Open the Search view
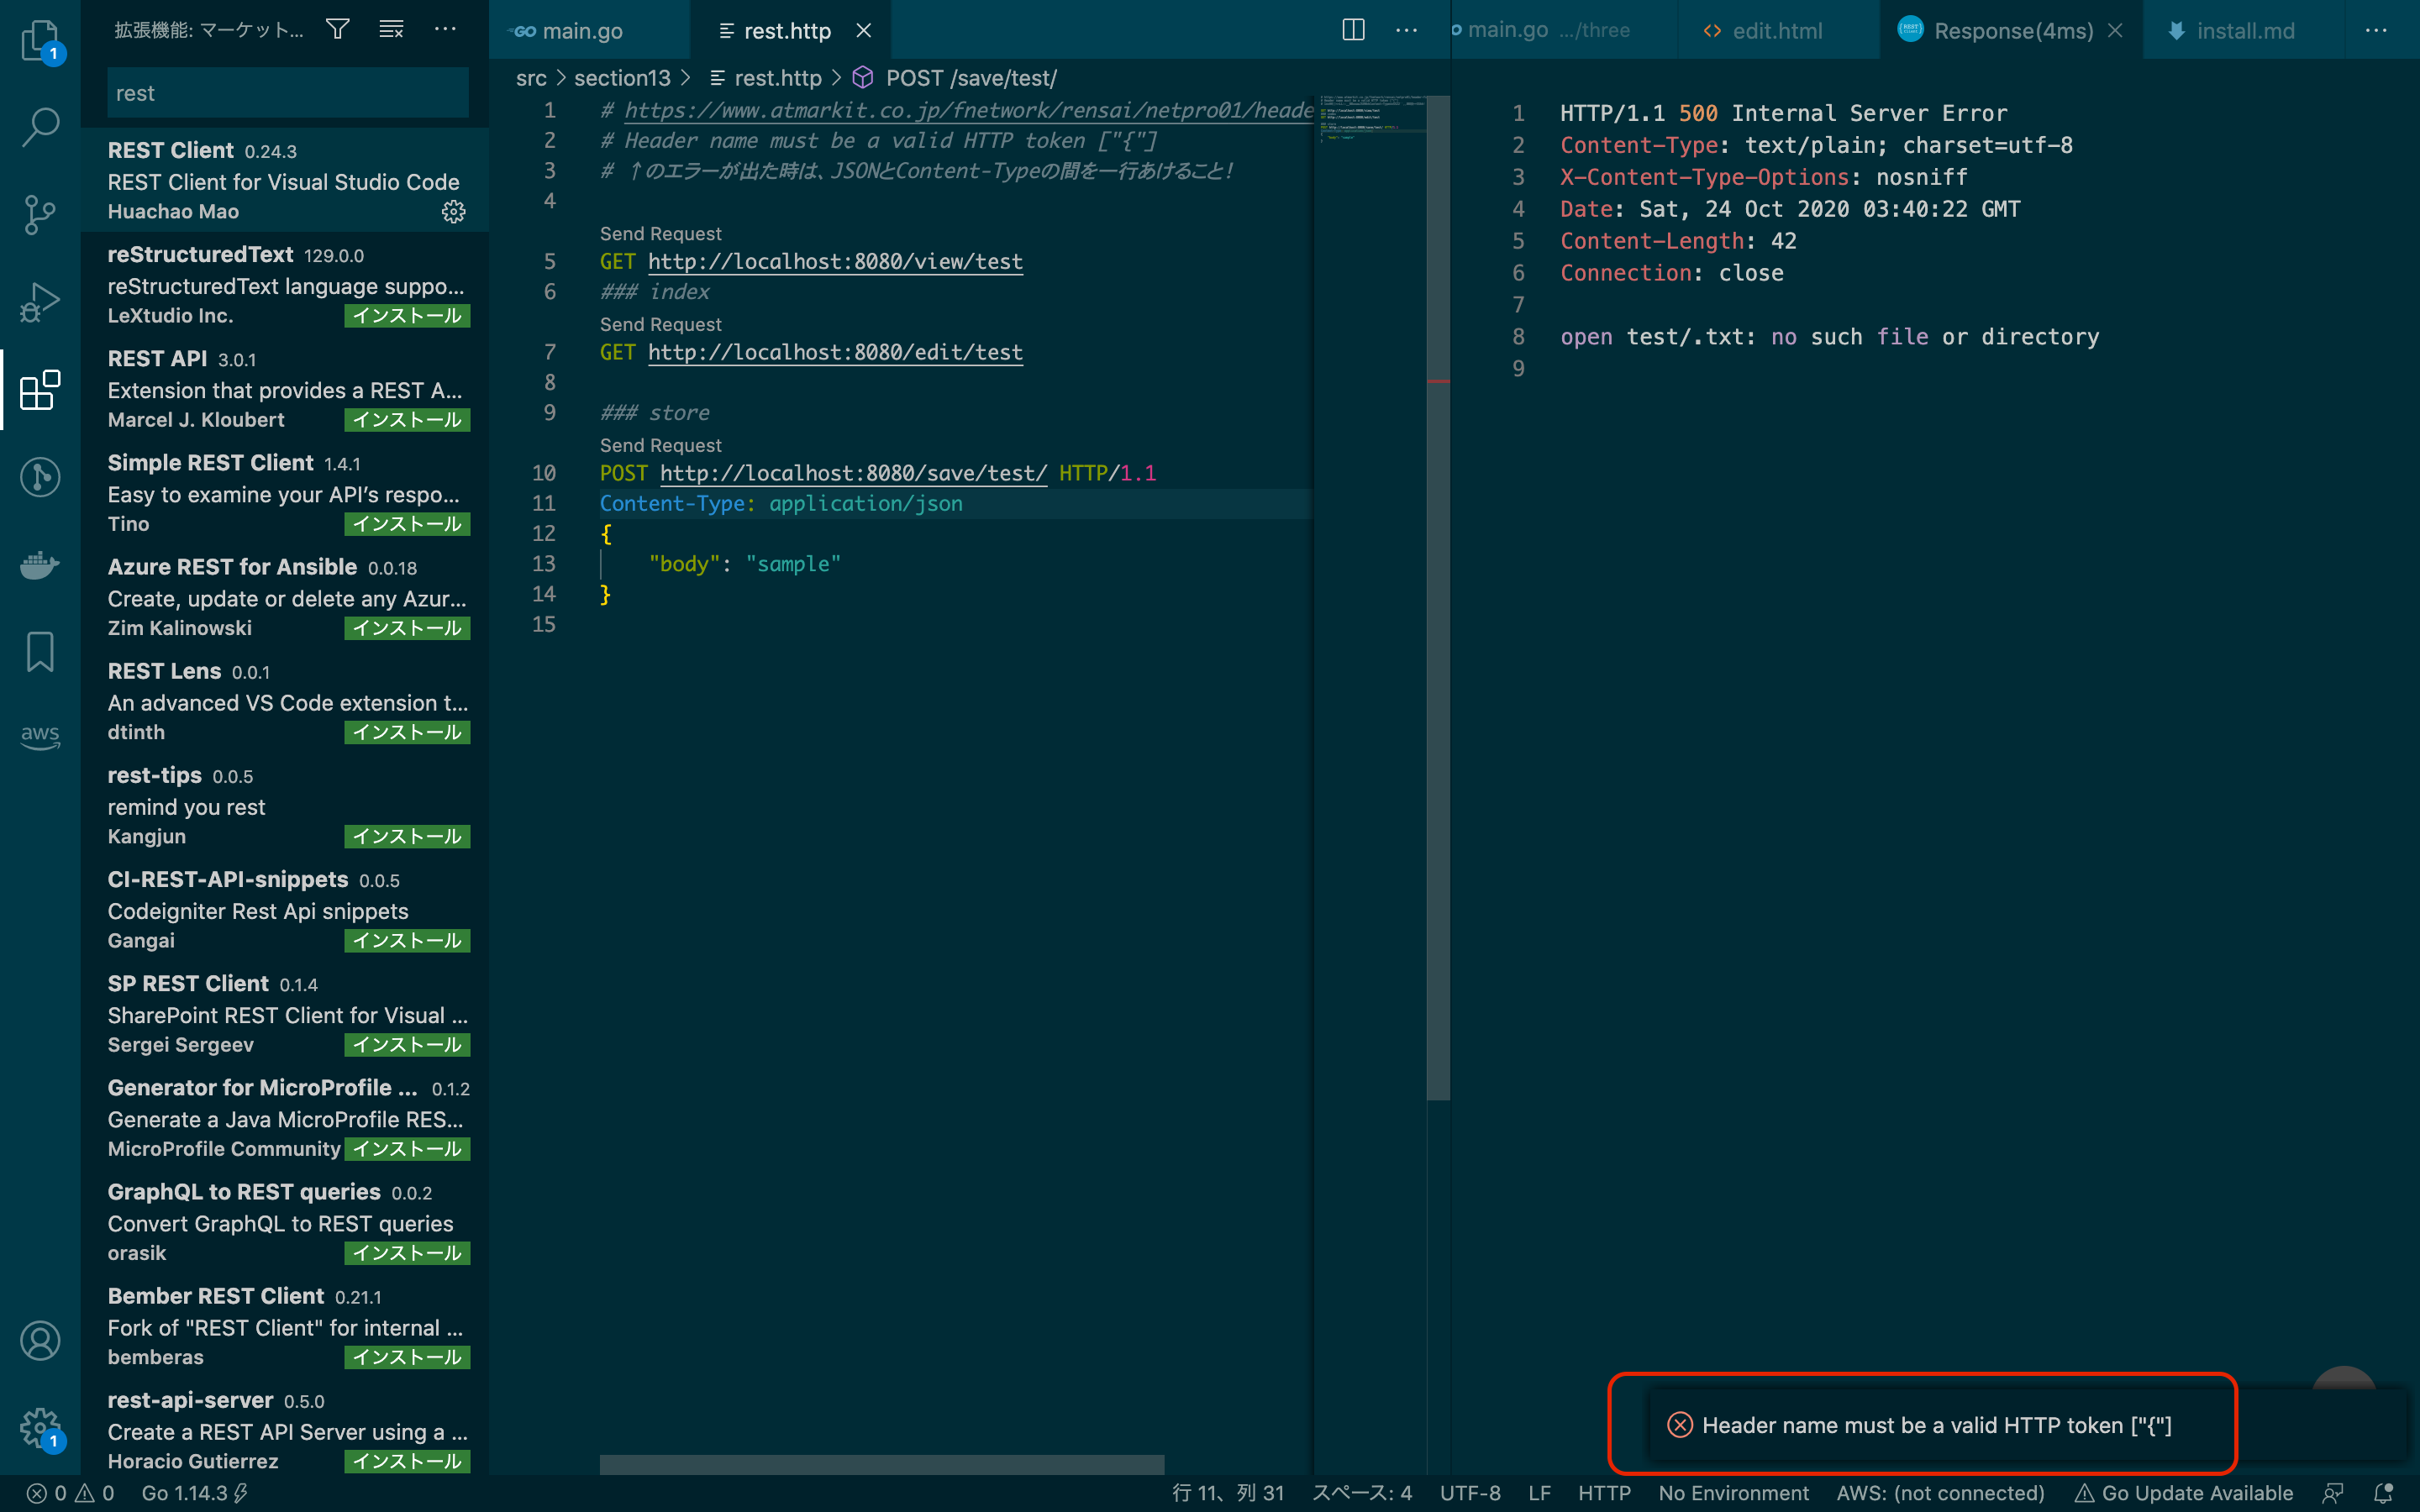 [x=40, y=127]
